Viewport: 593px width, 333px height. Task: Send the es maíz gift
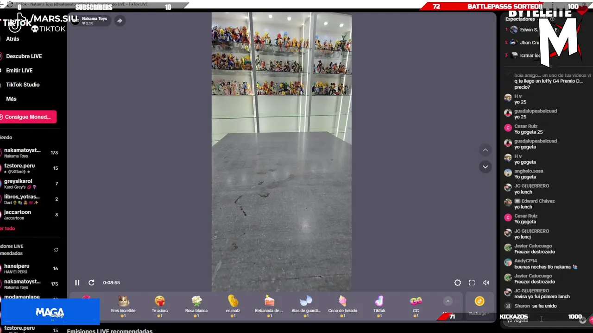point(233,306)
